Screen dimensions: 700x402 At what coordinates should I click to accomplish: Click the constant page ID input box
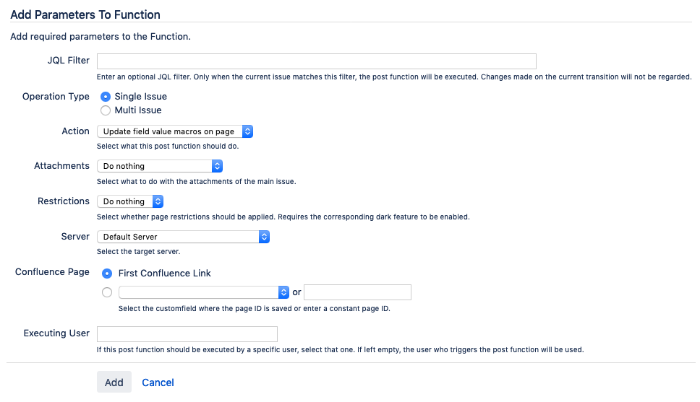(357, 292)
